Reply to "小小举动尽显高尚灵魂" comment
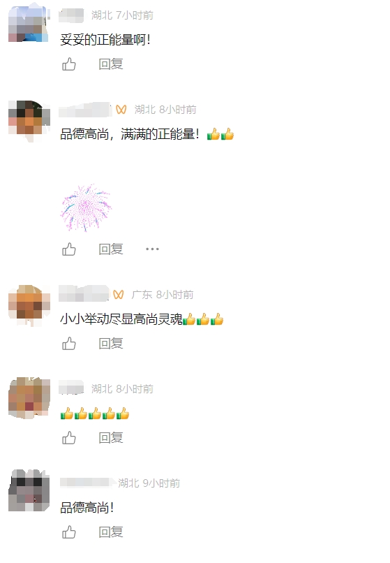 pyautogui.click(x=111, y=344)
